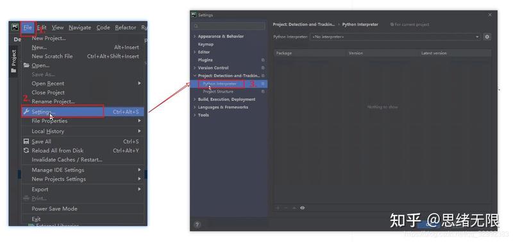Click the plus icon to add a package

click(278, 207)
